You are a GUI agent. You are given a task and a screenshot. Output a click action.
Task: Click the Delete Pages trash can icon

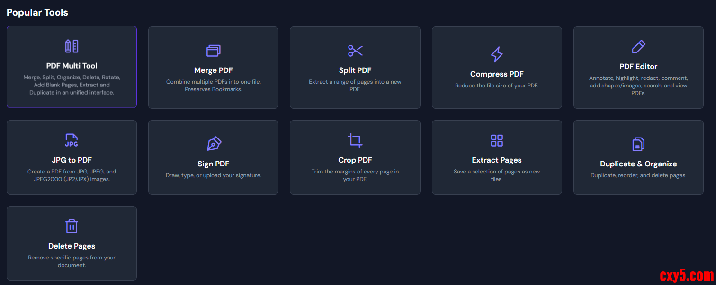72,226
